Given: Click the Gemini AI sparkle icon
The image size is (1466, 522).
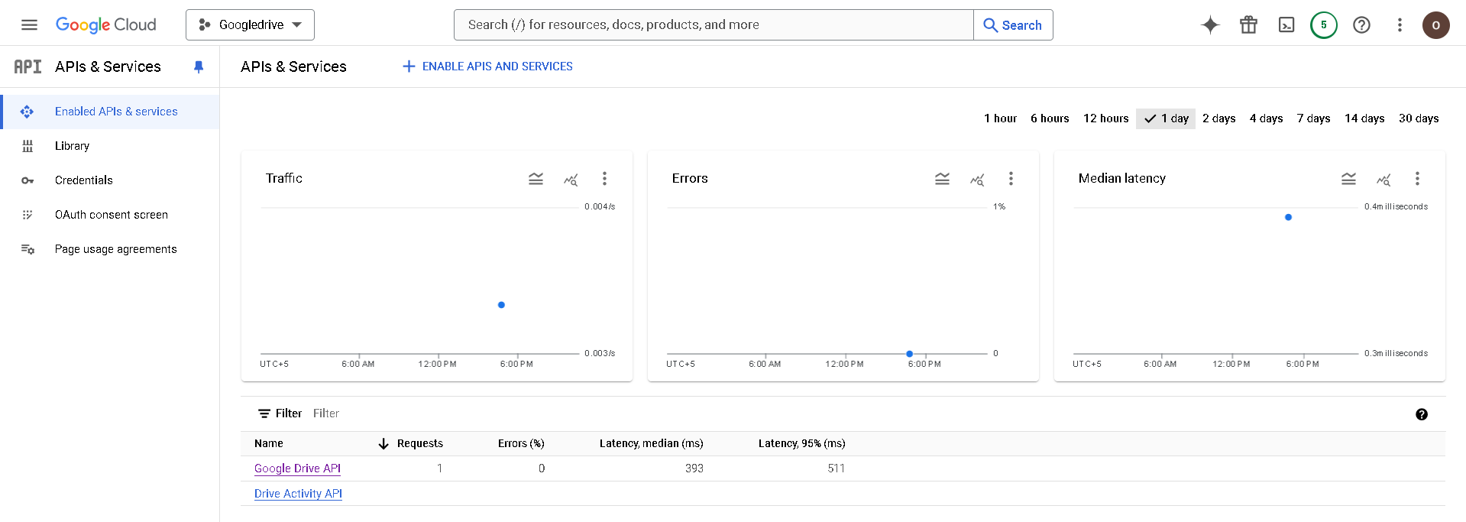Looking at the screenshot, I should 1210,25.
